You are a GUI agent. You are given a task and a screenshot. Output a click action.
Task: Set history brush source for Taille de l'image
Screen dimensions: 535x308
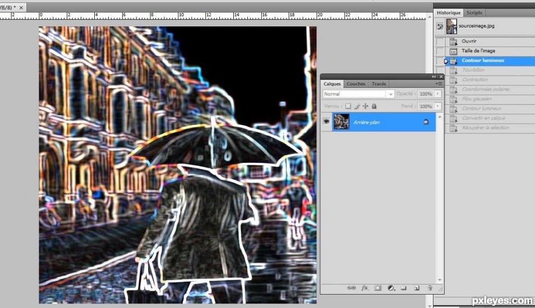[440, 51]
